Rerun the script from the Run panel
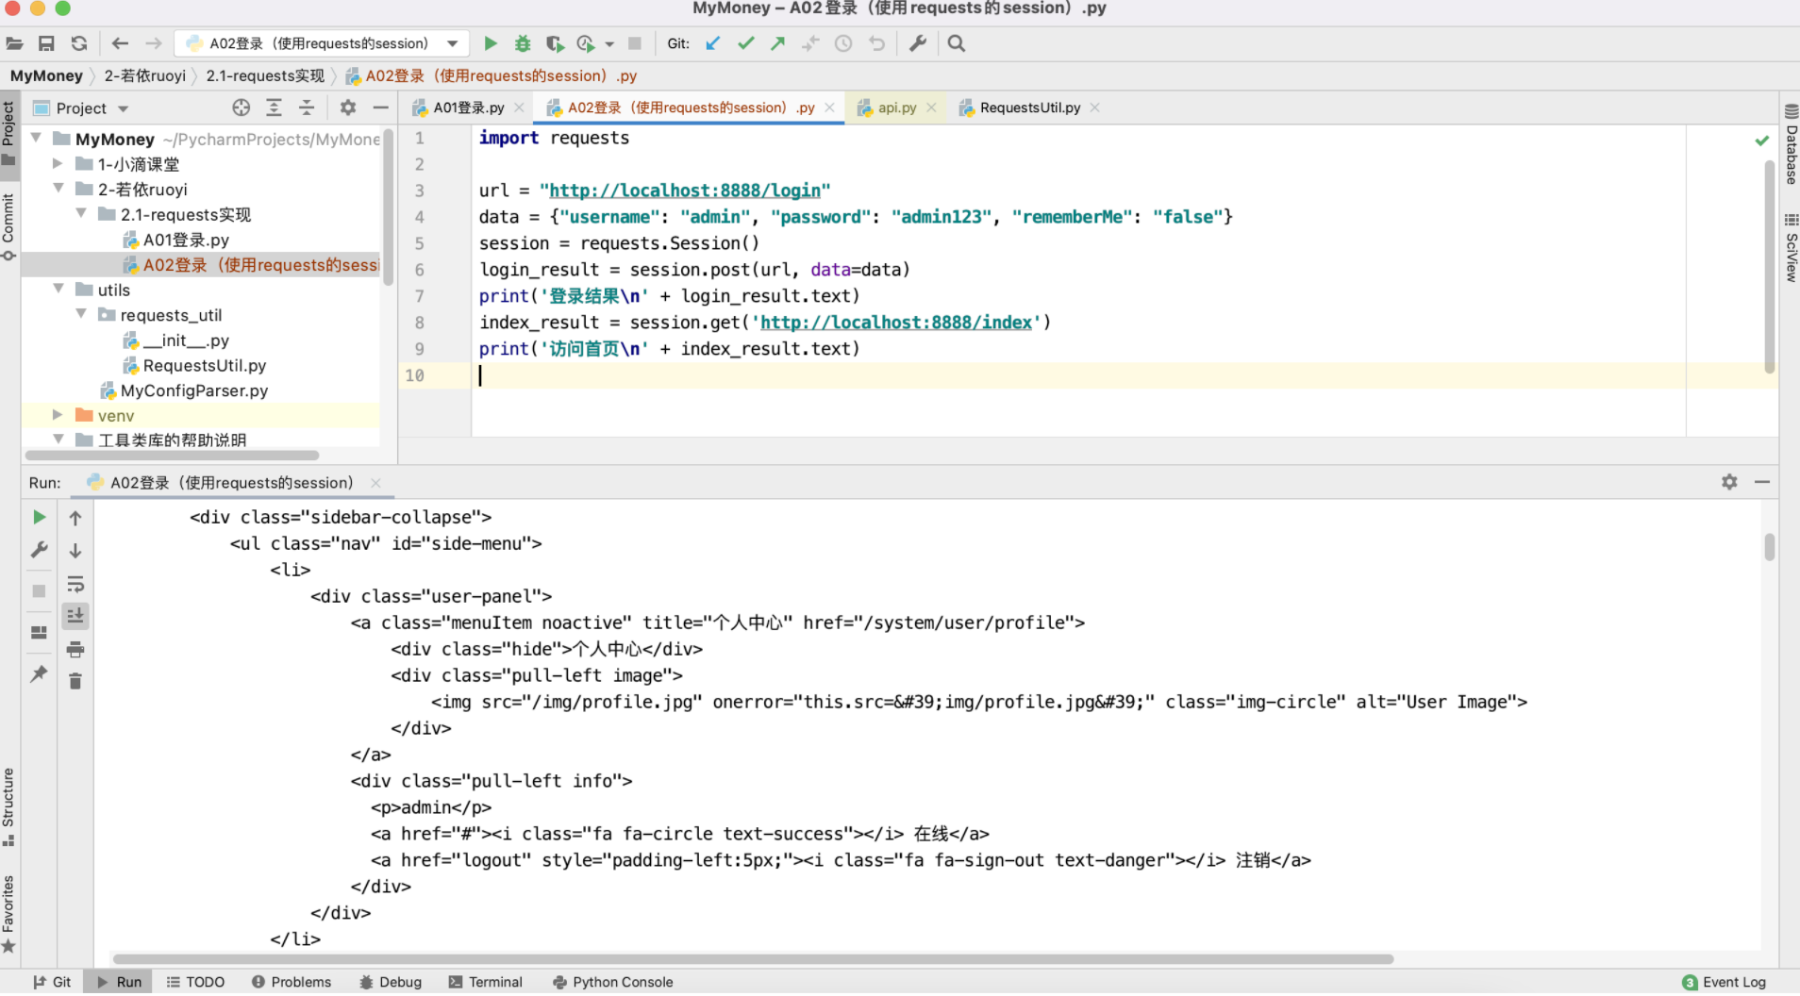Screen dimensions: 1800x996 click(39, 517)
